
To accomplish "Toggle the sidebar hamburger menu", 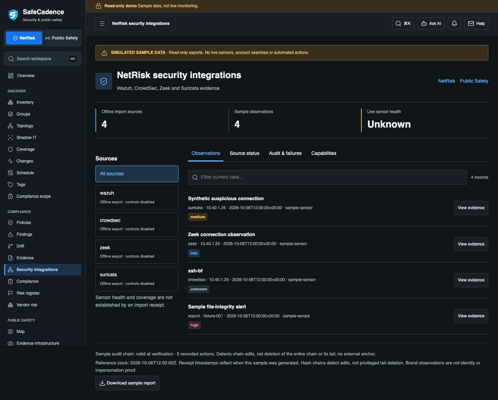I will coord(102,24).
